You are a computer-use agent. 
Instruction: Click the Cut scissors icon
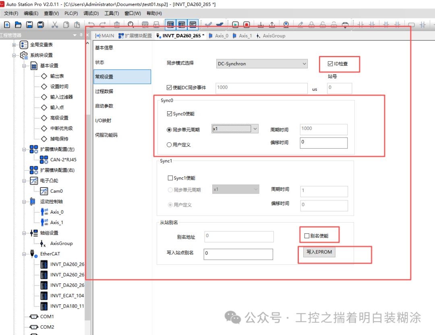(55, 25)
